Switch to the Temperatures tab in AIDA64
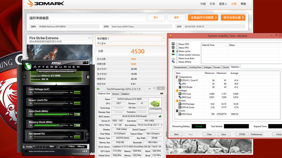The height and width of the screenshot is (158, 282). [x=180, y=67]
